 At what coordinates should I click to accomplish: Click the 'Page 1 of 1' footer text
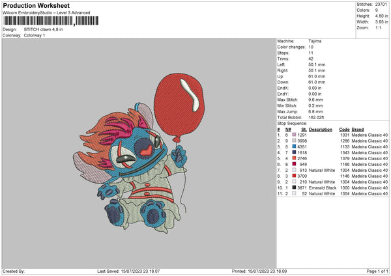(377, 271)
